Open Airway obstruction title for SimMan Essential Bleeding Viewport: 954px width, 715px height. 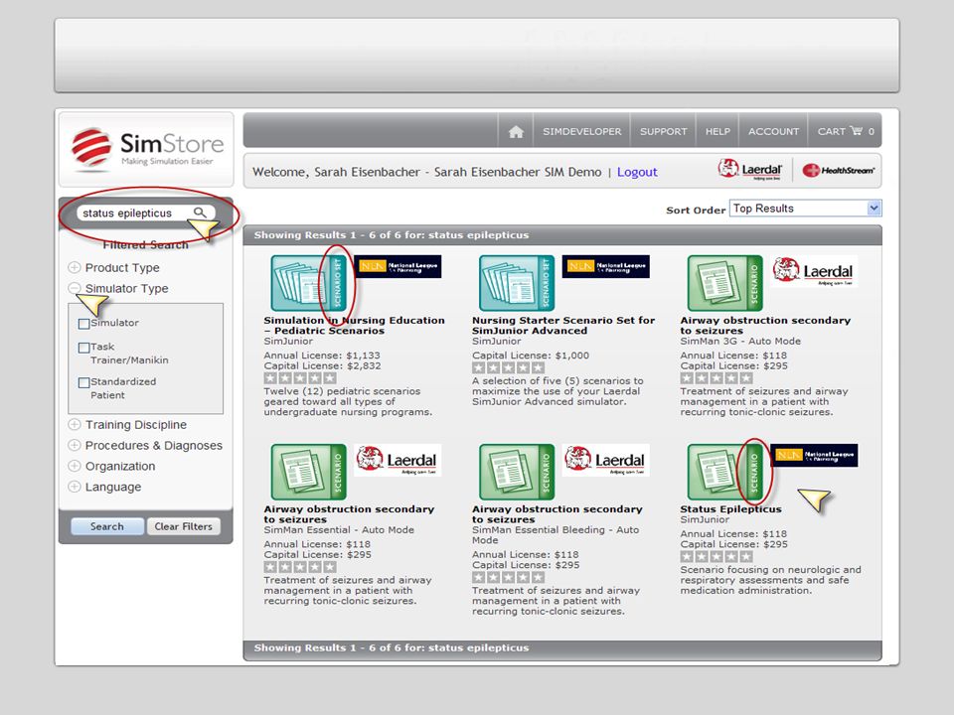tap(557, 514)
